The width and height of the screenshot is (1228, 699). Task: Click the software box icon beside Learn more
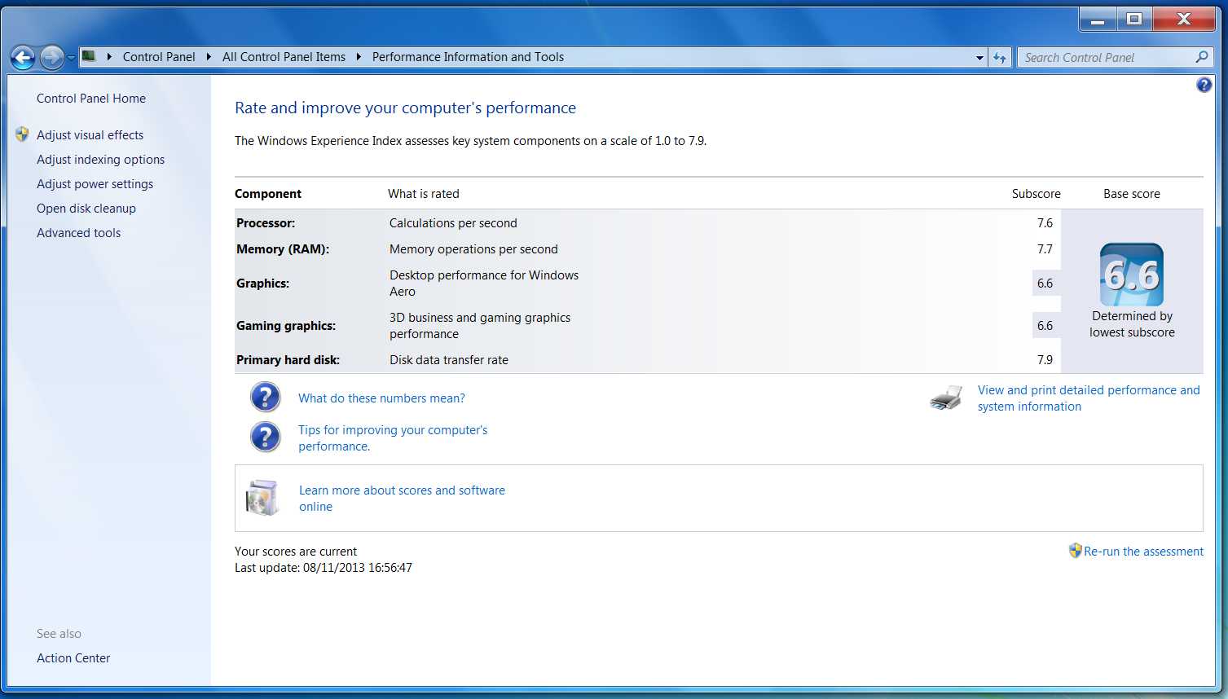point(262,498)
